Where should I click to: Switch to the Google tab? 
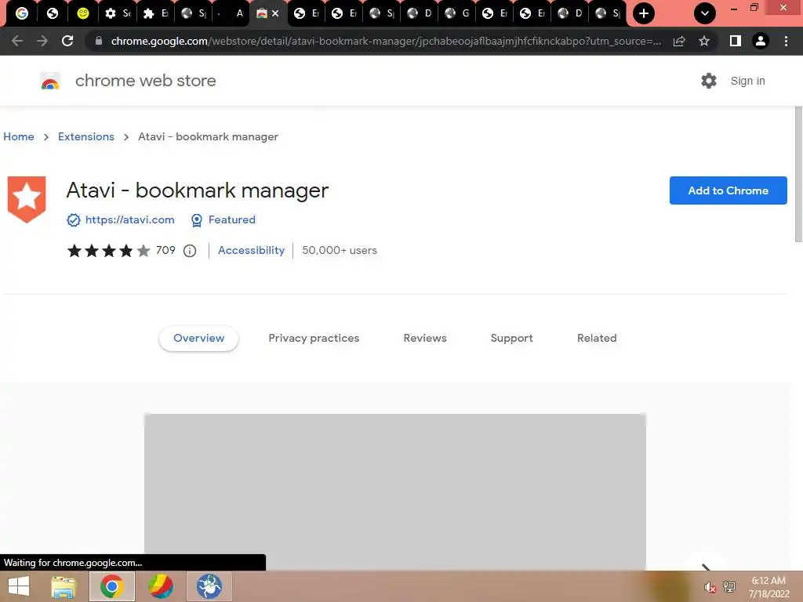click(x=22, y=13)
